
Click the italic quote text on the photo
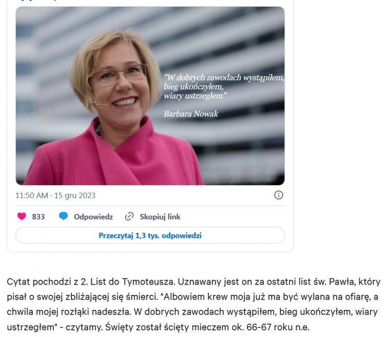click(x=224, y=87)
